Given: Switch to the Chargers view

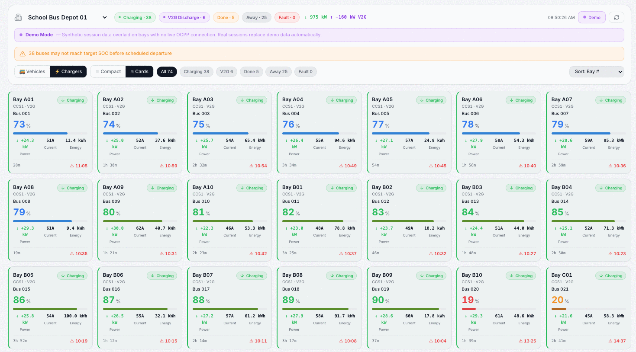Looking at the screenshot, I should click(68, 71).
